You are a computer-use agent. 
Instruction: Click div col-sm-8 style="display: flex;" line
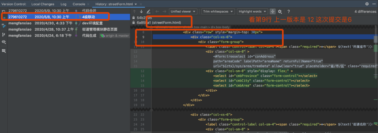(249, 71)
